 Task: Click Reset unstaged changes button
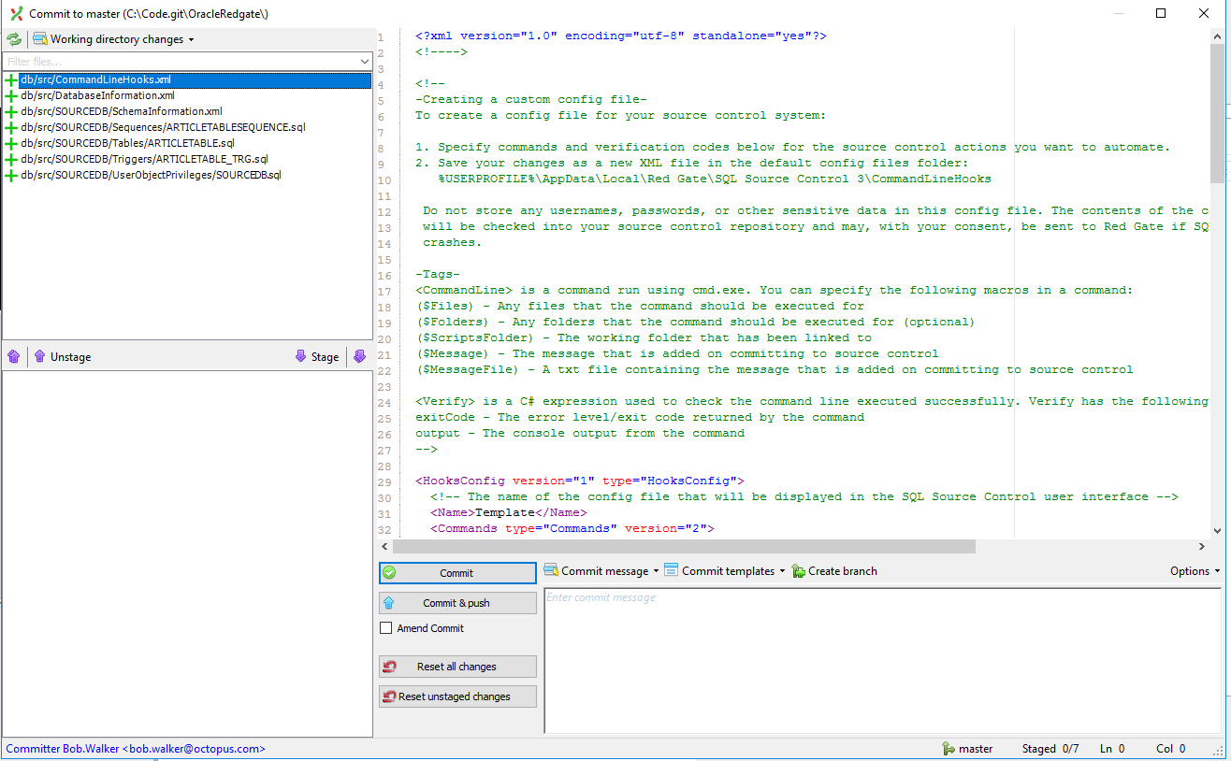(x=457, y=696)
